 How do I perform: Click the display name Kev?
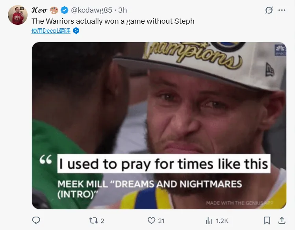click(39, 10)
